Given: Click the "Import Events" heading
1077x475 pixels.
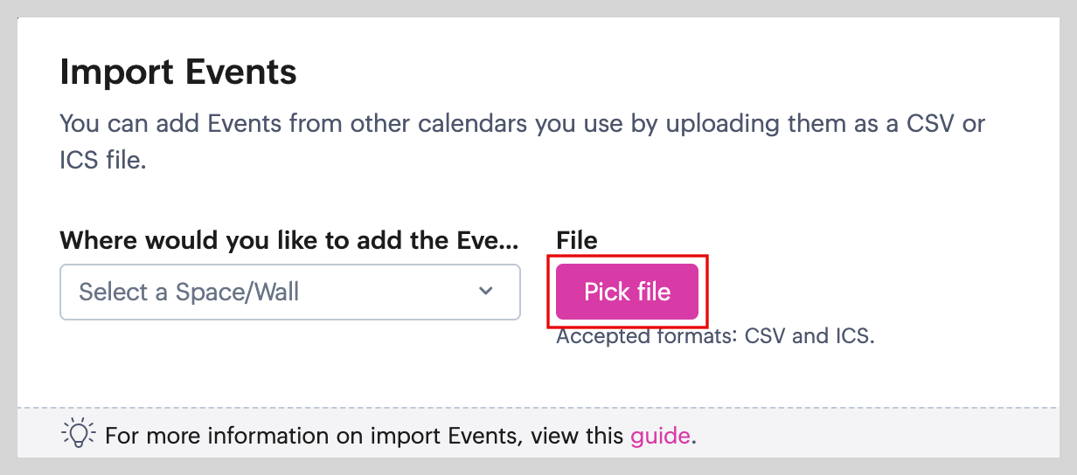Looking at the screenshot, I should point(178,72).
